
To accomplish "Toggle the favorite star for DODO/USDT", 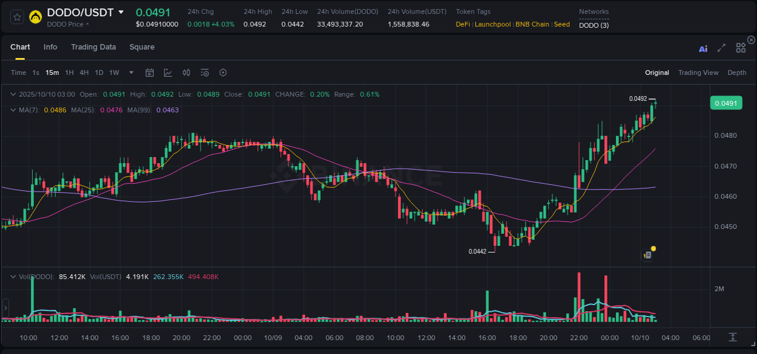I will pyautogui.click(x=16, y=17).
